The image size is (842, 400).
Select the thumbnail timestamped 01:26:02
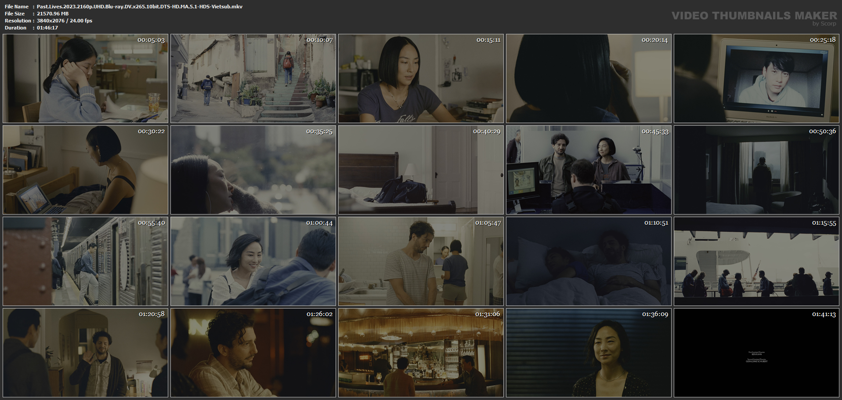pos(253,353)
